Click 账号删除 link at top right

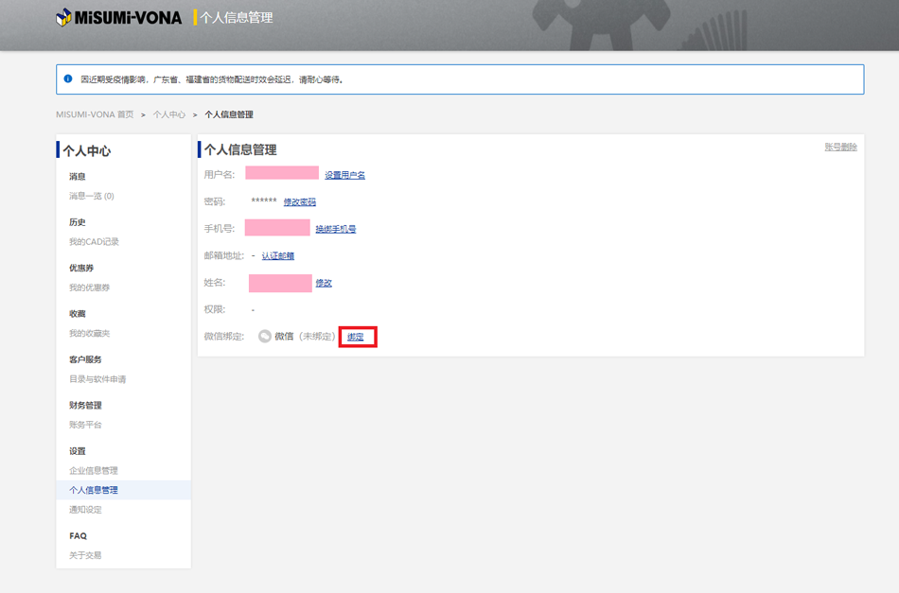coord(840,148)
